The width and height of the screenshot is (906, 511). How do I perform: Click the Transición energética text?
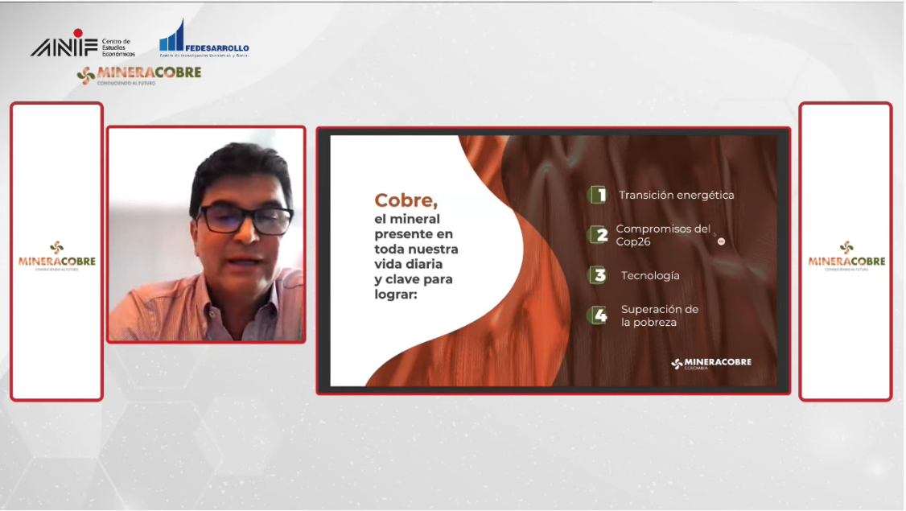coord(676,196)
